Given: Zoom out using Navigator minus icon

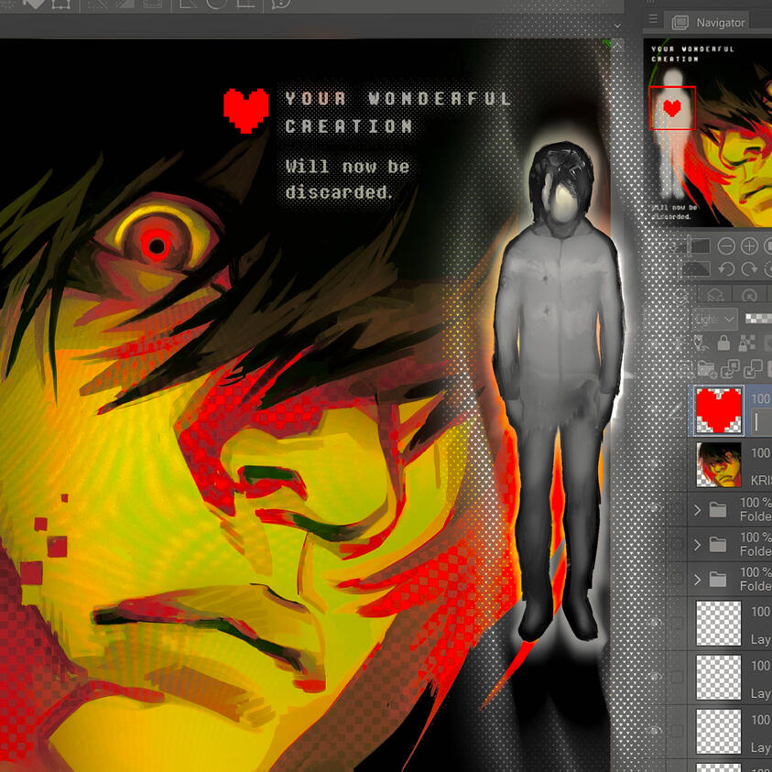Looking at the screenshot, I should [726, 246].
